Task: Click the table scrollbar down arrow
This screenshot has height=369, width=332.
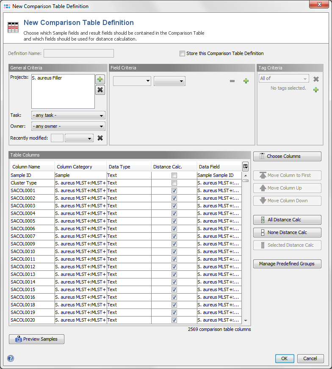Action: tap(246, 320)
